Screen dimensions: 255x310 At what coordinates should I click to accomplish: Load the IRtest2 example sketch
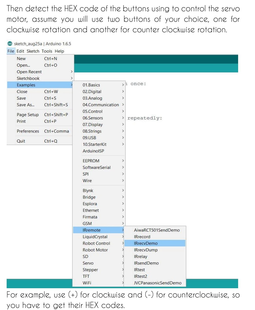[x=155, y=276]
